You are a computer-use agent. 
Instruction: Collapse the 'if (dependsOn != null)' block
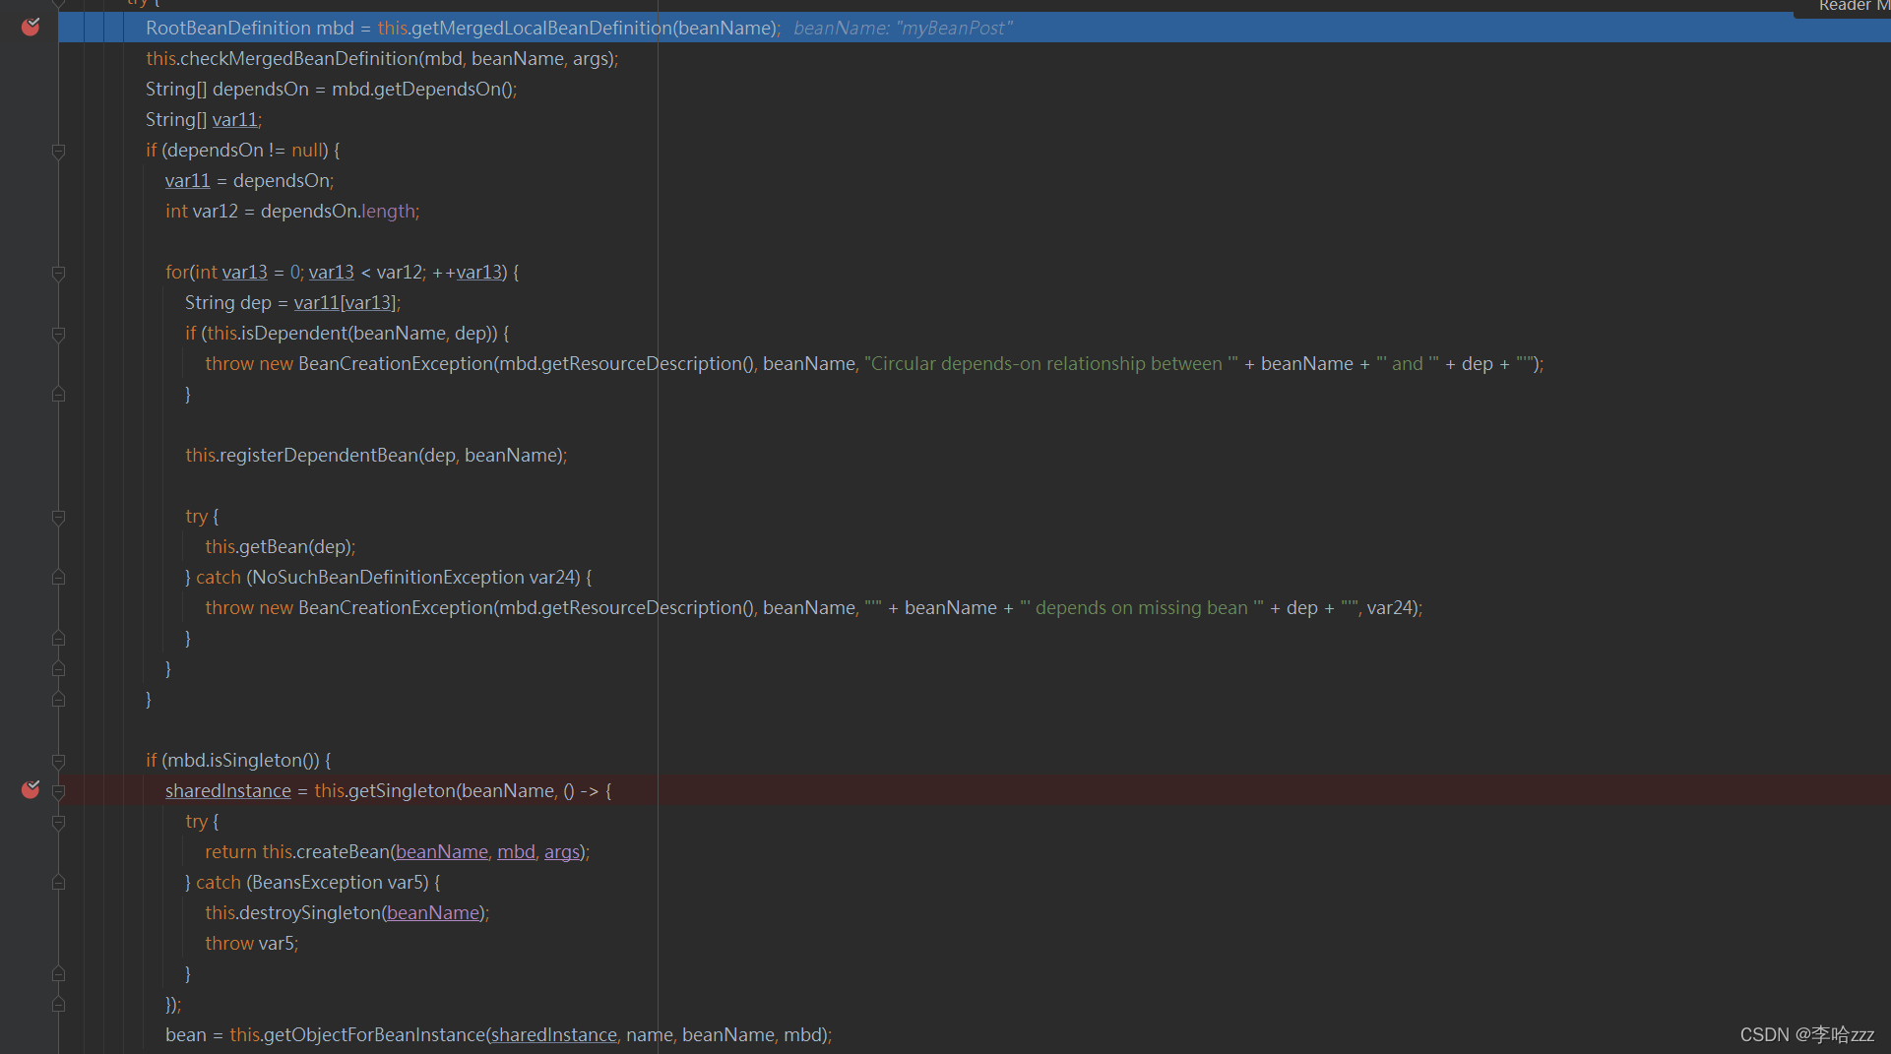pos(58,151)
